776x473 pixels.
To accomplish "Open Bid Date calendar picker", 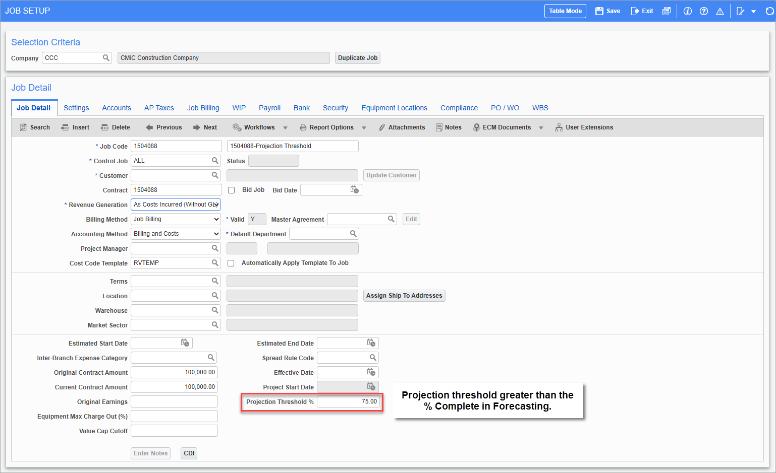I will point(355,190).
